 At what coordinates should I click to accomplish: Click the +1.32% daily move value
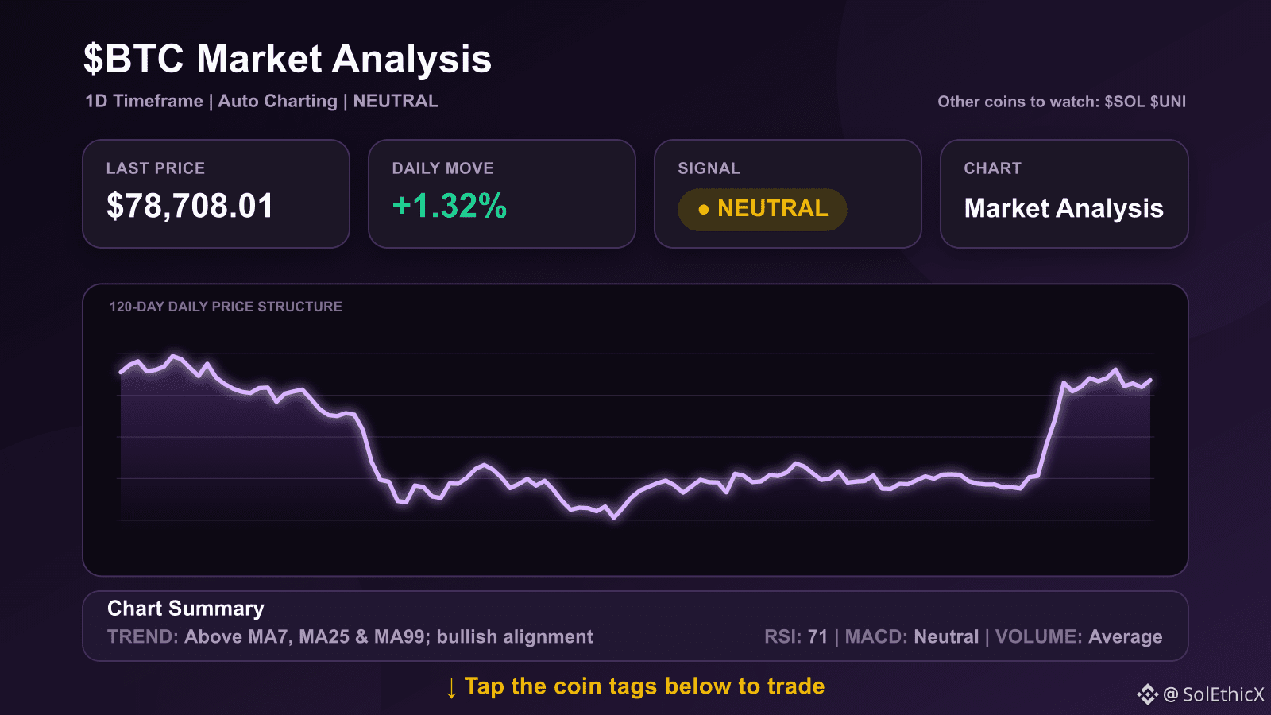click(x=450, y=206)
